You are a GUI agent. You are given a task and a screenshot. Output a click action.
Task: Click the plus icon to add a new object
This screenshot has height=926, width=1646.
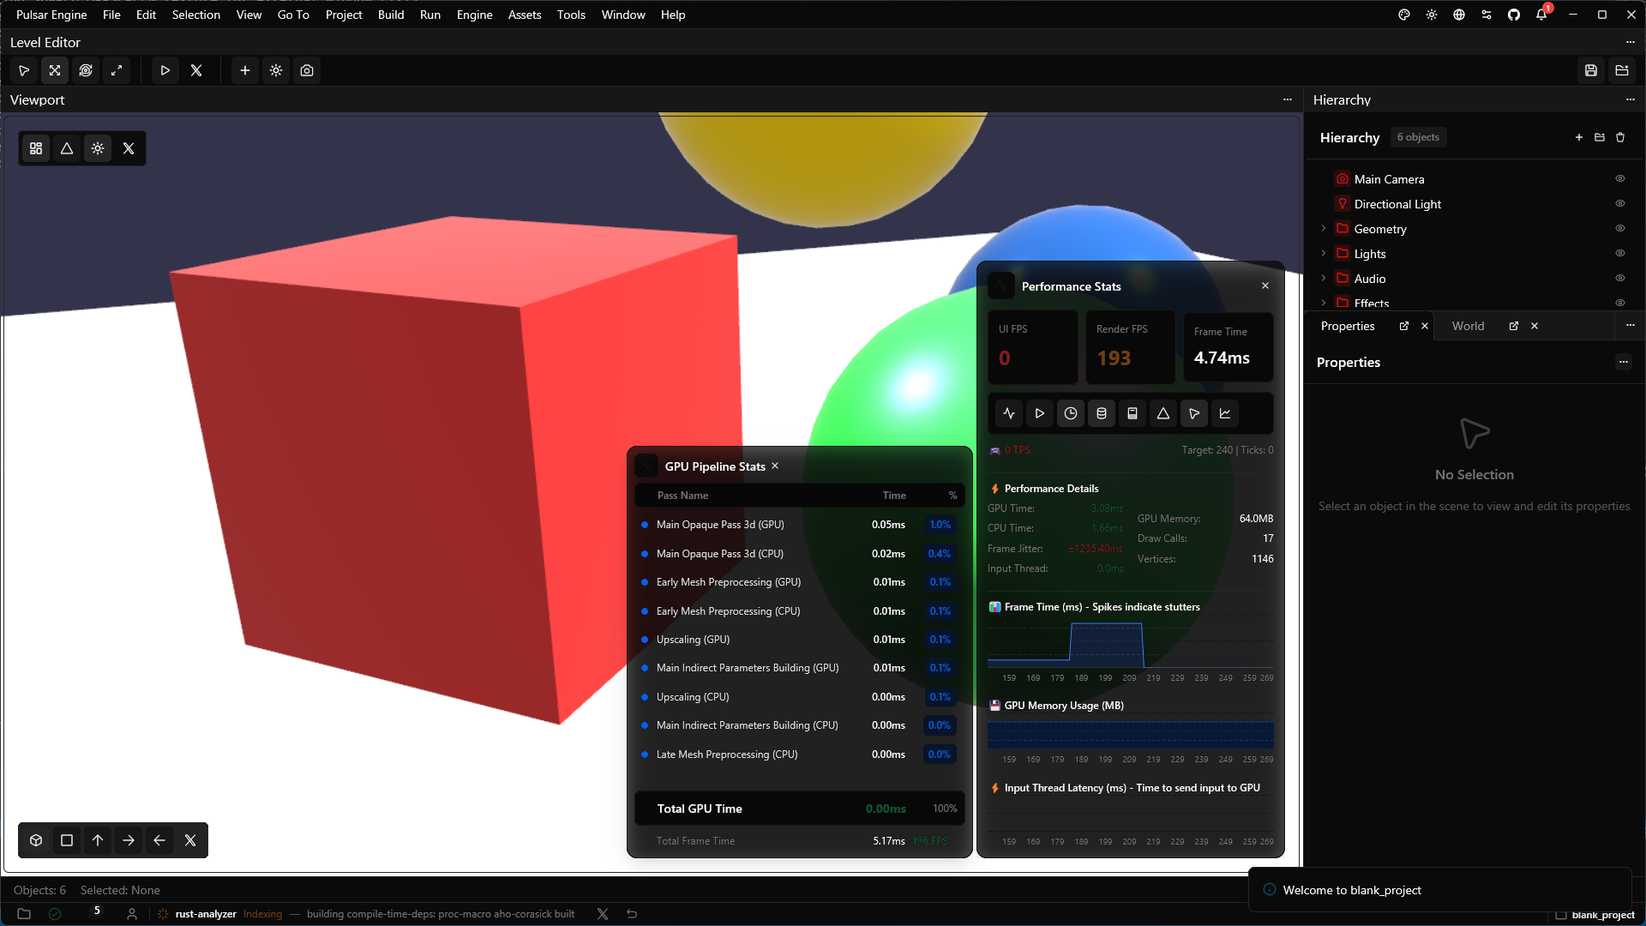click(x=245, y=70)
